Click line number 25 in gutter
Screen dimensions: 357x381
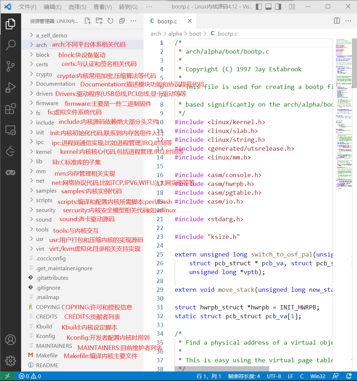click(x=160, y=254)
